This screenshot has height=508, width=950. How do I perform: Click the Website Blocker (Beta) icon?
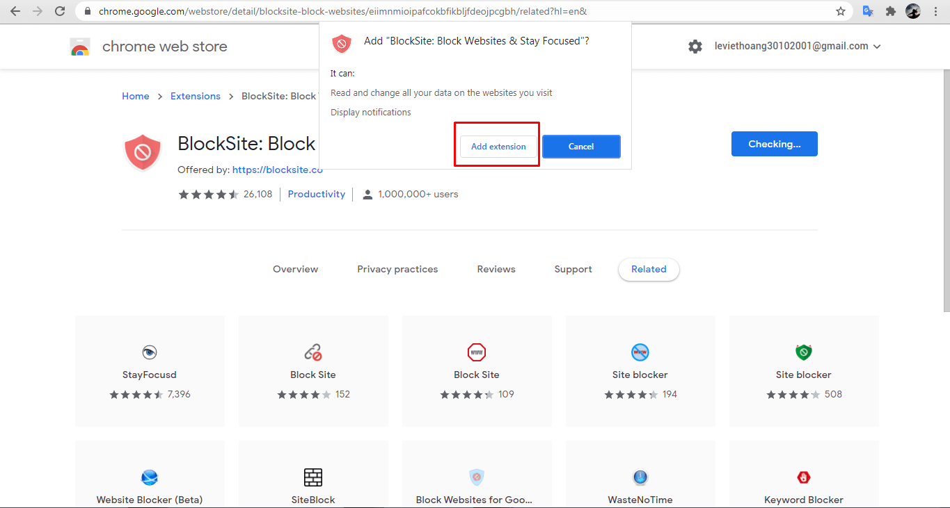coord(150,477)
